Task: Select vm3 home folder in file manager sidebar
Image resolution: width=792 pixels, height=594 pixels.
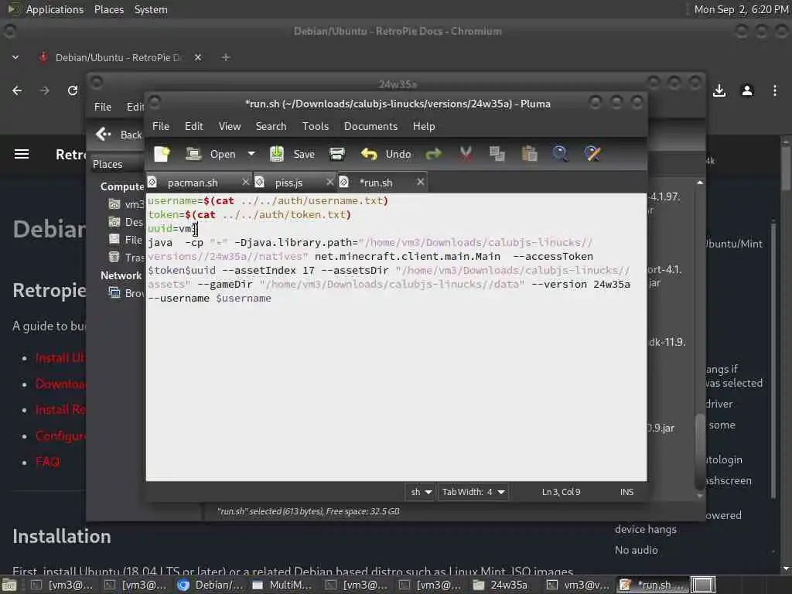Action: pyautogui.click(x=127, y=204)
